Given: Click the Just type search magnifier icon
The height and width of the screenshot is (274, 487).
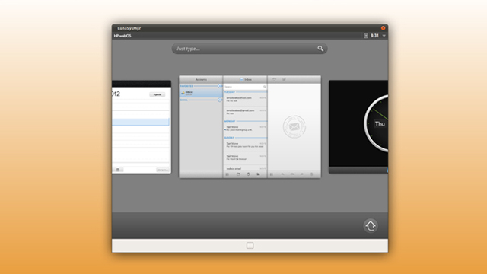Looking at the screenshot, I should [320, 49].
